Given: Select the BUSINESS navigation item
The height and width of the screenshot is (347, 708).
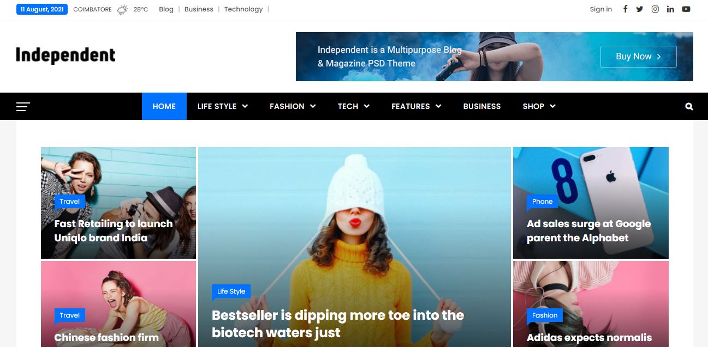Looking at the screenshot, I should point(482,106).
